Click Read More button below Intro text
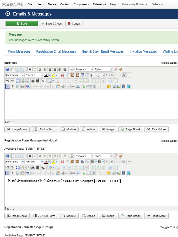 pyautogui.click(x=156, y=129)
